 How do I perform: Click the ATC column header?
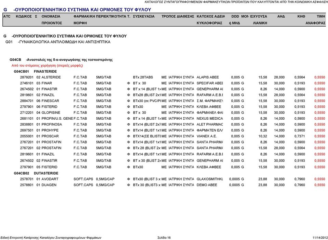pos(7,16)
